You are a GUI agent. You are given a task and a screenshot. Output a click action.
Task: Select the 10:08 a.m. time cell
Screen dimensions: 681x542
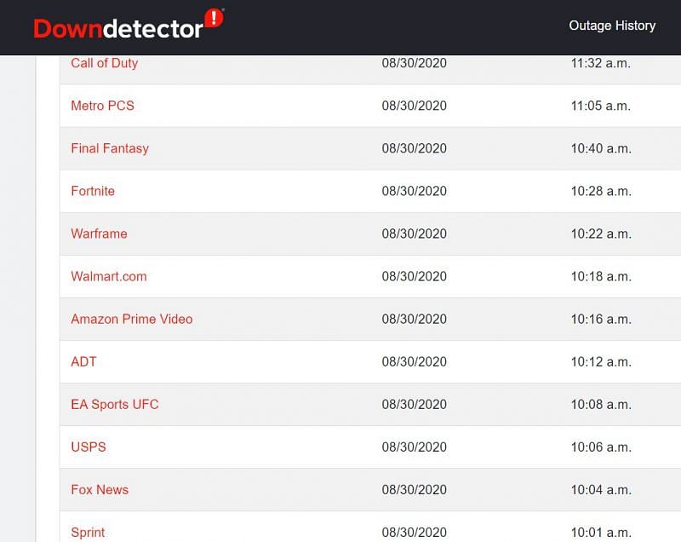point(601,404)
